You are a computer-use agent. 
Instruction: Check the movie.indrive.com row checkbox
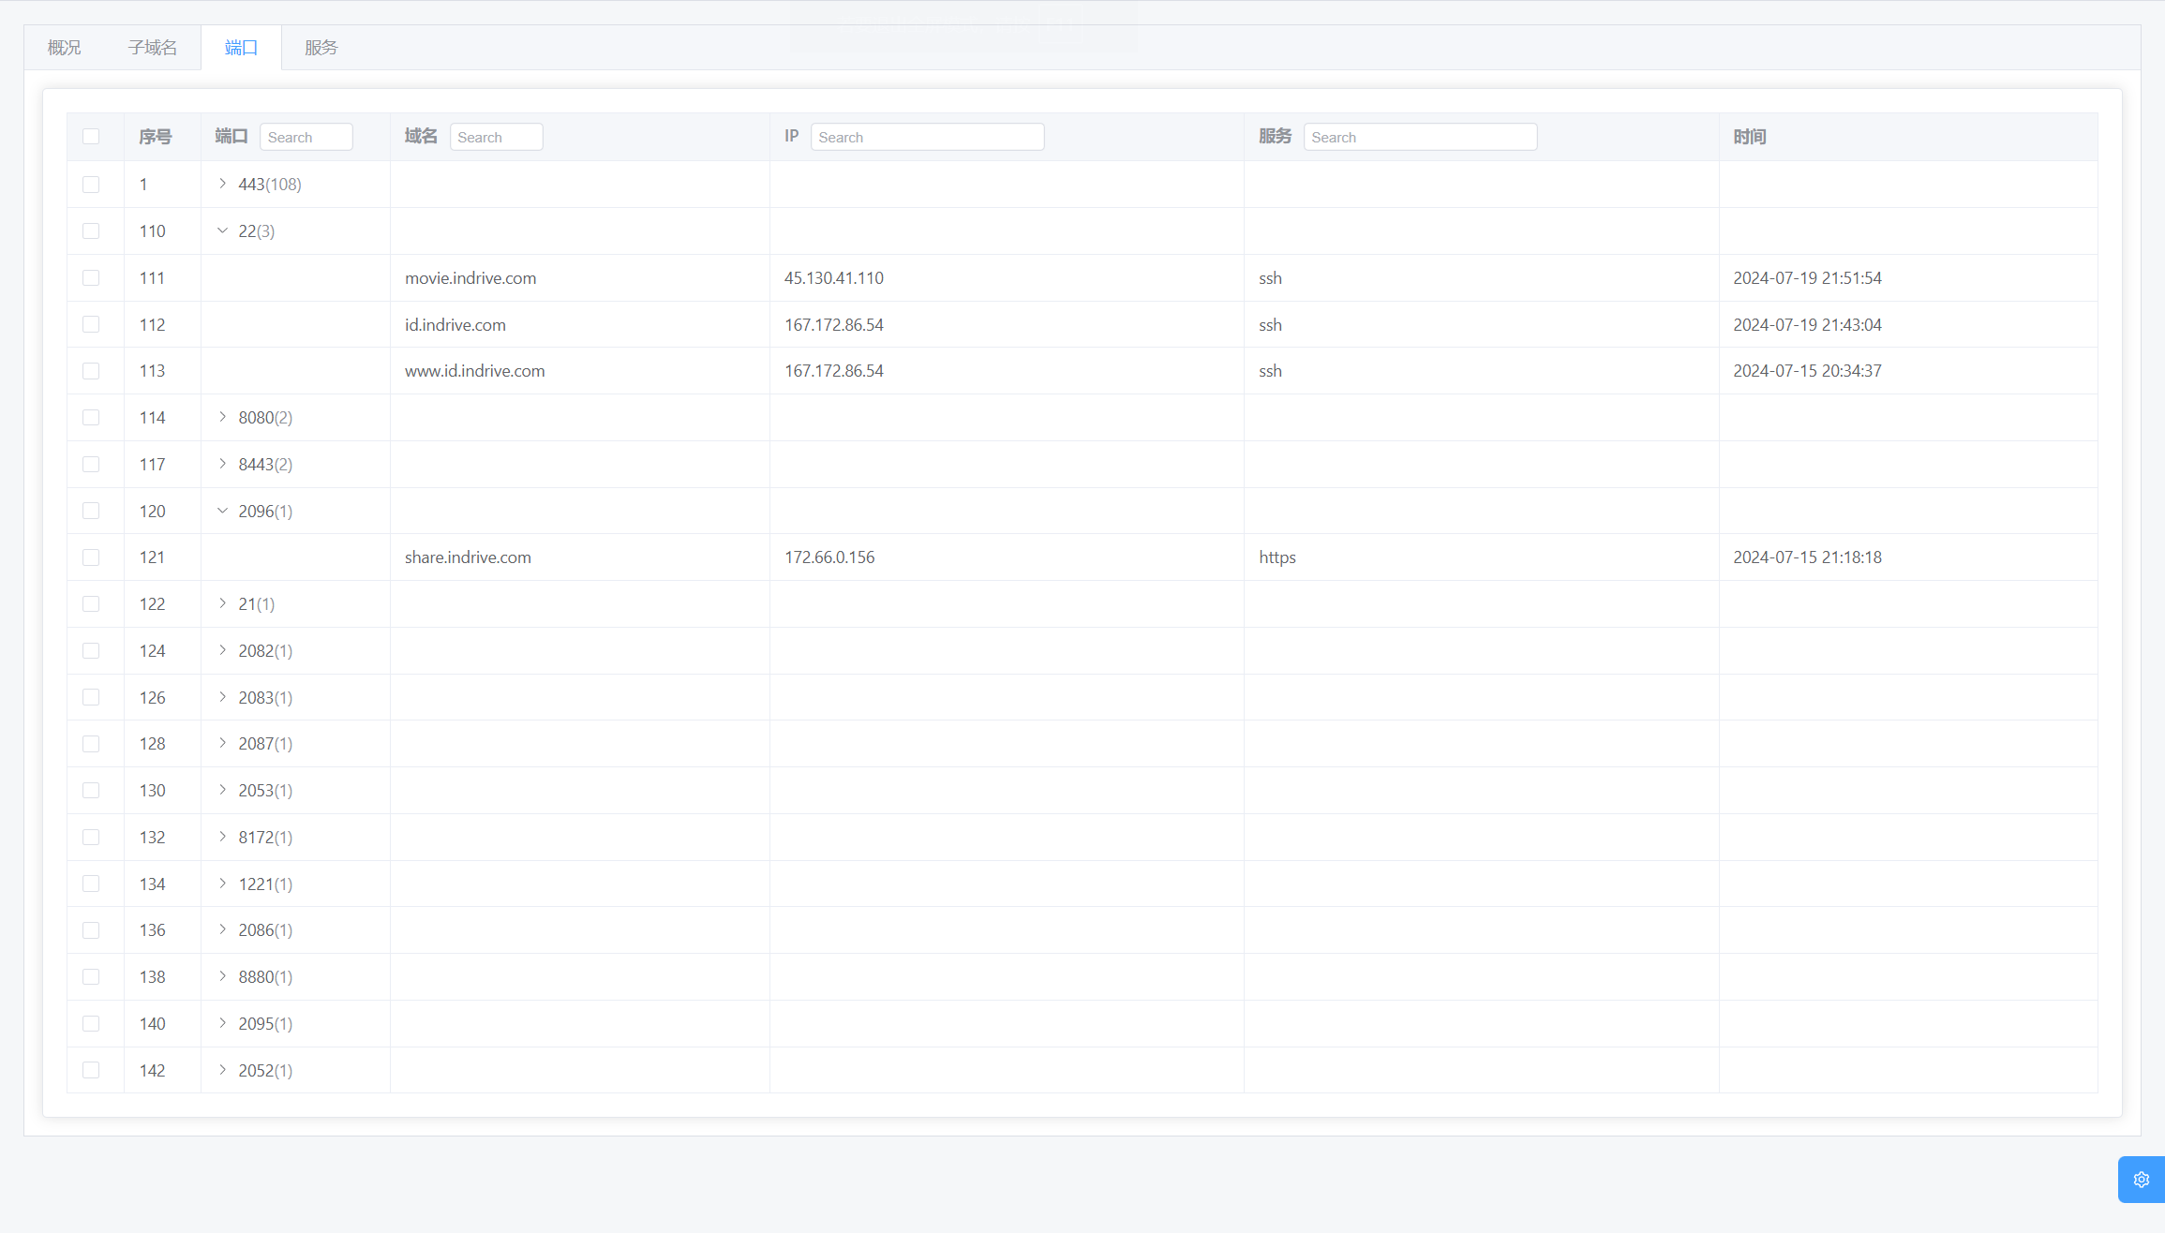[91, 278]
